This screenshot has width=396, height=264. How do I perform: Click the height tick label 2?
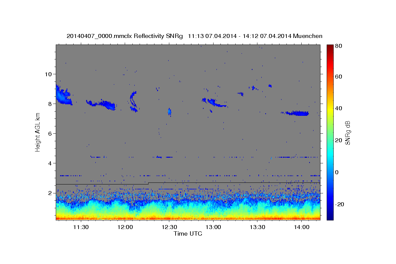coord(50,193)
